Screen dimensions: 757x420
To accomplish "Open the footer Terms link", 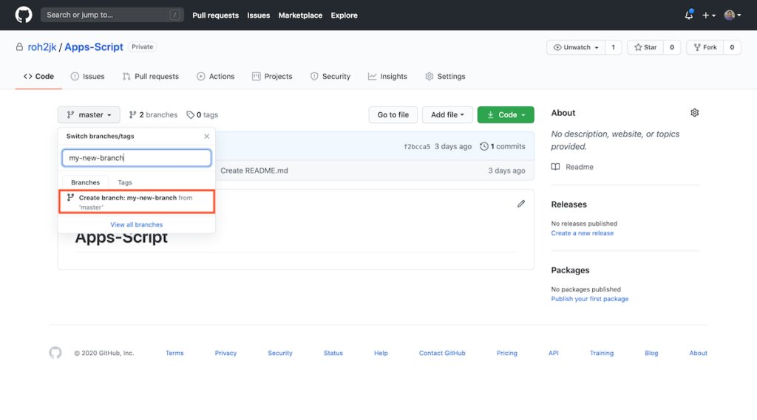I will click(174, 353).
